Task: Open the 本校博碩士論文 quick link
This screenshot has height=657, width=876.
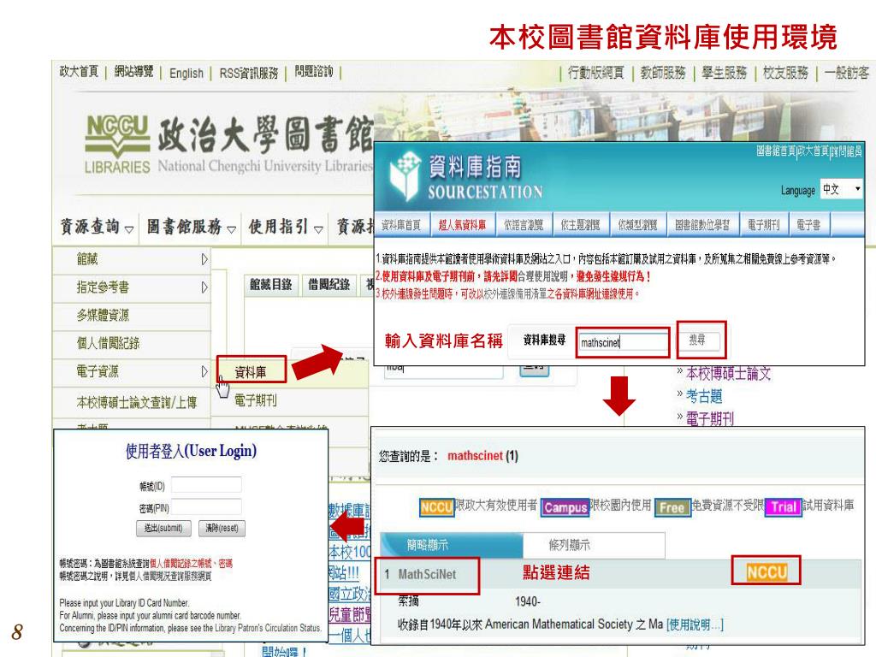Action: [728, 373]
